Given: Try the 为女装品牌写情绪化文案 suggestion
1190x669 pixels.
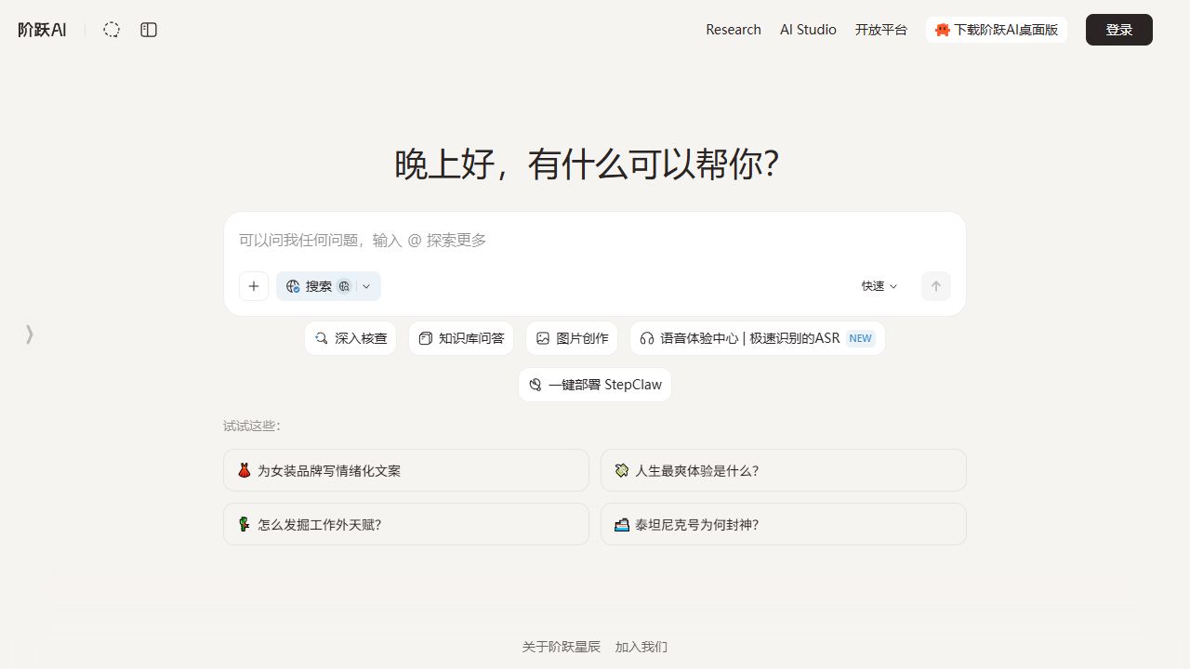Looking at the screenshot, I should click(x=406, y=470).
